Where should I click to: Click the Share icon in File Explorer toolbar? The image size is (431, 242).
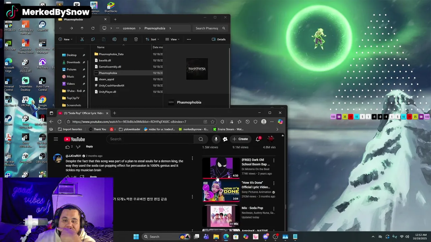pyautogui.click(x=125, y=39)
